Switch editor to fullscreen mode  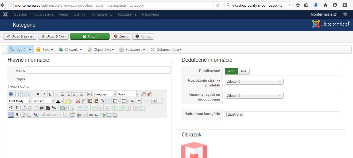23,108
